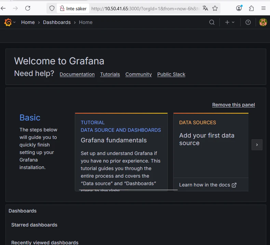Click 'Recently viewed dashboards' label
The height and width of the screenshot is (245, 270).
[45, 242]
